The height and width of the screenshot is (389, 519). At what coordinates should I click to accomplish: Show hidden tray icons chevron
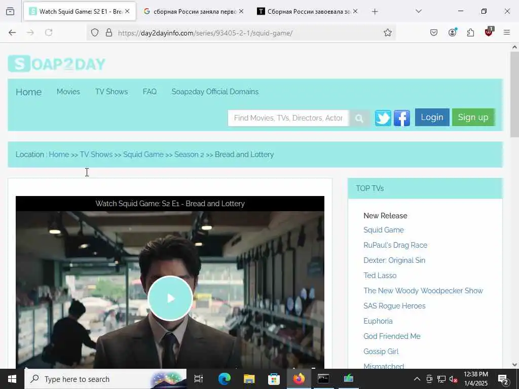pyautogui.click(x=417, y=379)
